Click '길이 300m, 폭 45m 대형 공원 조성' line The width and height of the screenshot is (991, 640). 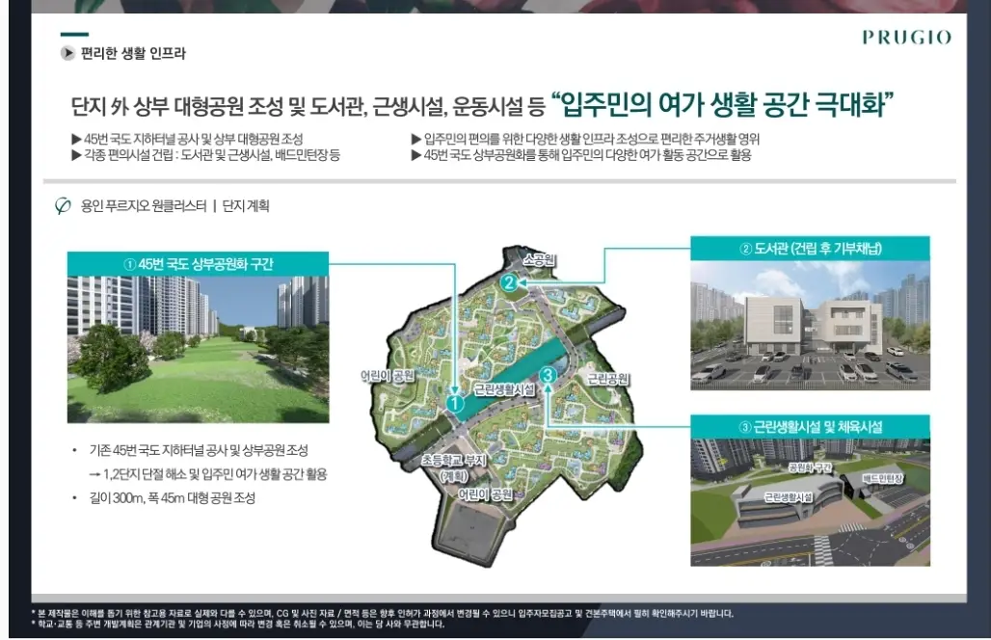(172, 498)
